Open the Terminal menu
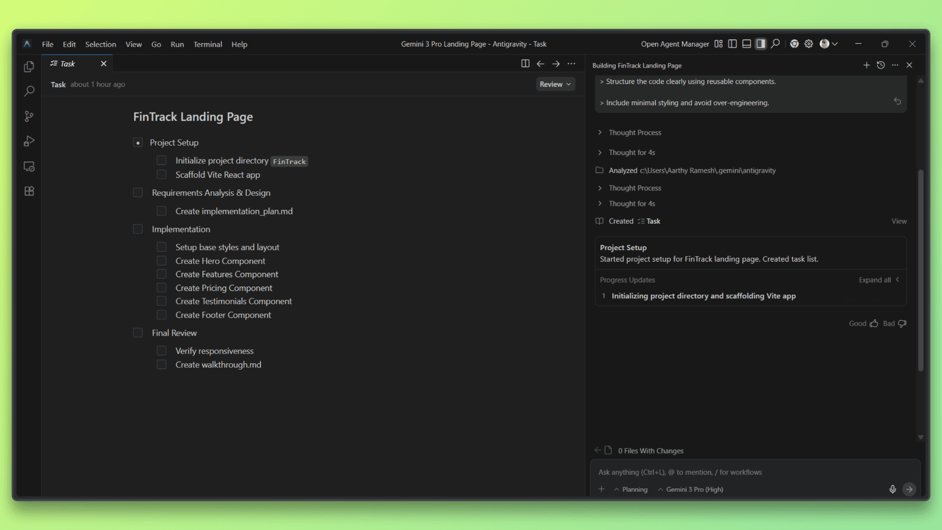Screen dimensions: 942x530 click(x=208, y=44)
